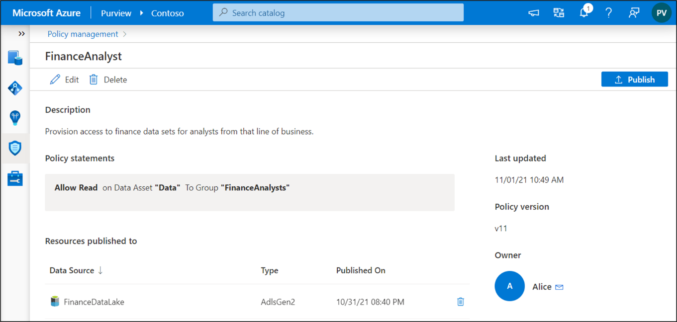The height and width of the screenshot is (322, 677).
Task: Delete FinanceDataLake using its trash icon
Action: [x=460, y=301]
